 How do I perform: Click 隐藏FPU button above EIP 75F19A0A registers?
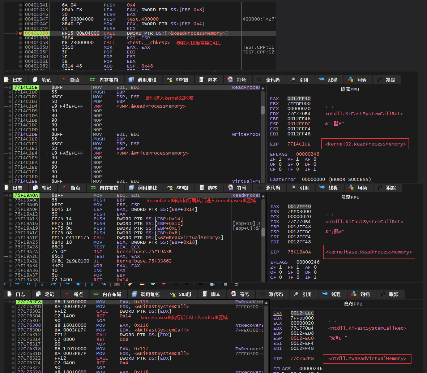(x=350, y=198)
